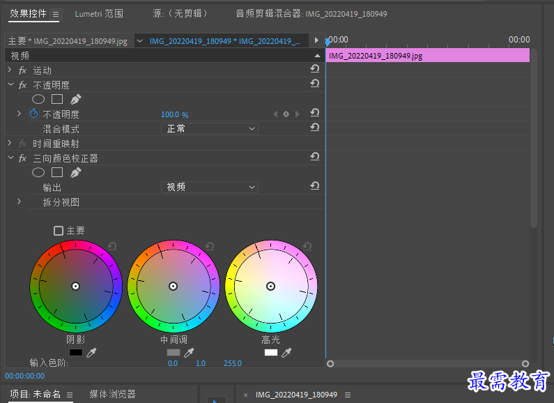Add or remove 不透明度 keyframe
The width and height of the screenshot is (554, 403).
point(286,114)
